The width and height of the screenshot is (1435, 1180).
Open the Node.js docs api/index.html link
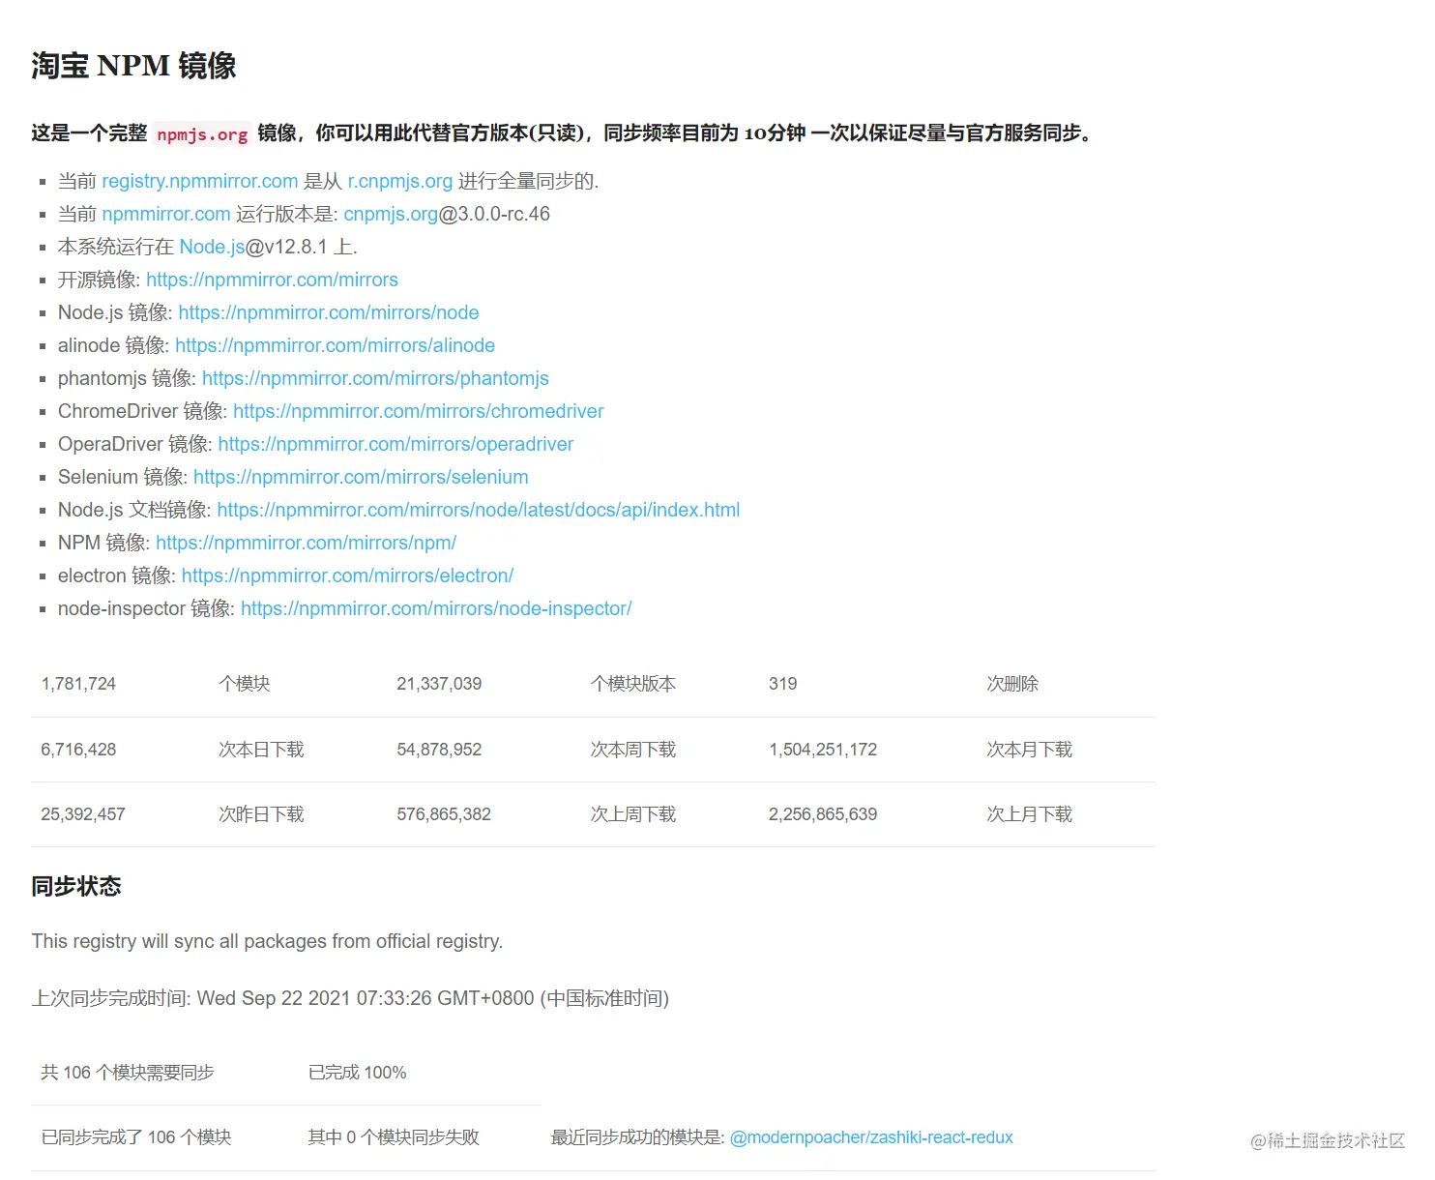479,510
